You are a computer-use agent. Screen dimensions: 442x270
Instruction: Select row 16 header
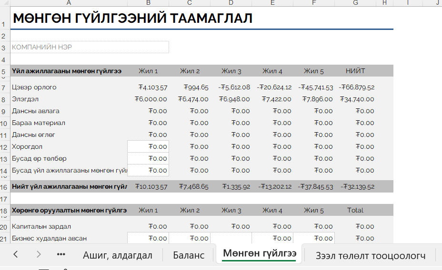click(x=4, y=187)
